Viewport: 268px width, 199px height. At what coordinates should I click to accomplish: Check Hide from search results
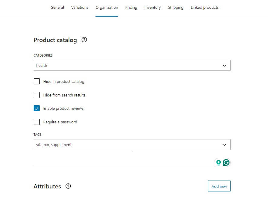[37, 95]
